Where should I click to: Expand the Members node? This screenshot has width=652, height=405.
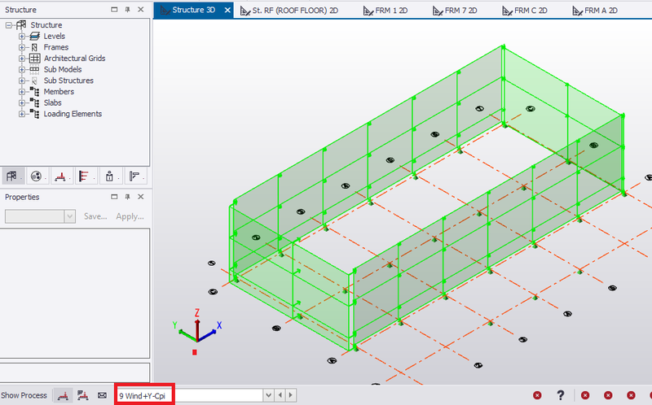coord(22,92)
